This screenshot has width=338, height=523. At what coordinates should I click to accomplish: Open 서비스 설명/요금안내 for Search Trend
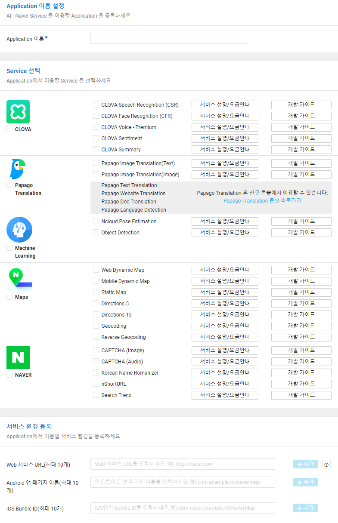coord(225,395)
